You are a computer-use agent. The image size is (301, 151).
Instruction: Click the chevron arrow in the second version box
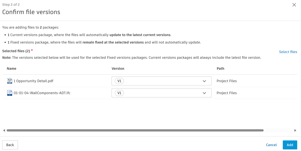point(204,93)
